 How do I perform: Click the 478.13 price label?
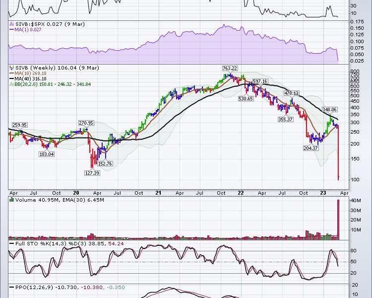292,93
